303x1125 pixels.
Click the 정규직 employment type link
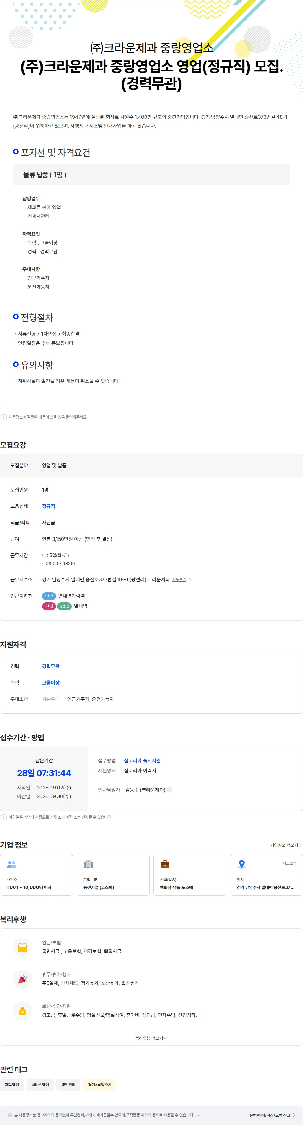pos(49,506)
